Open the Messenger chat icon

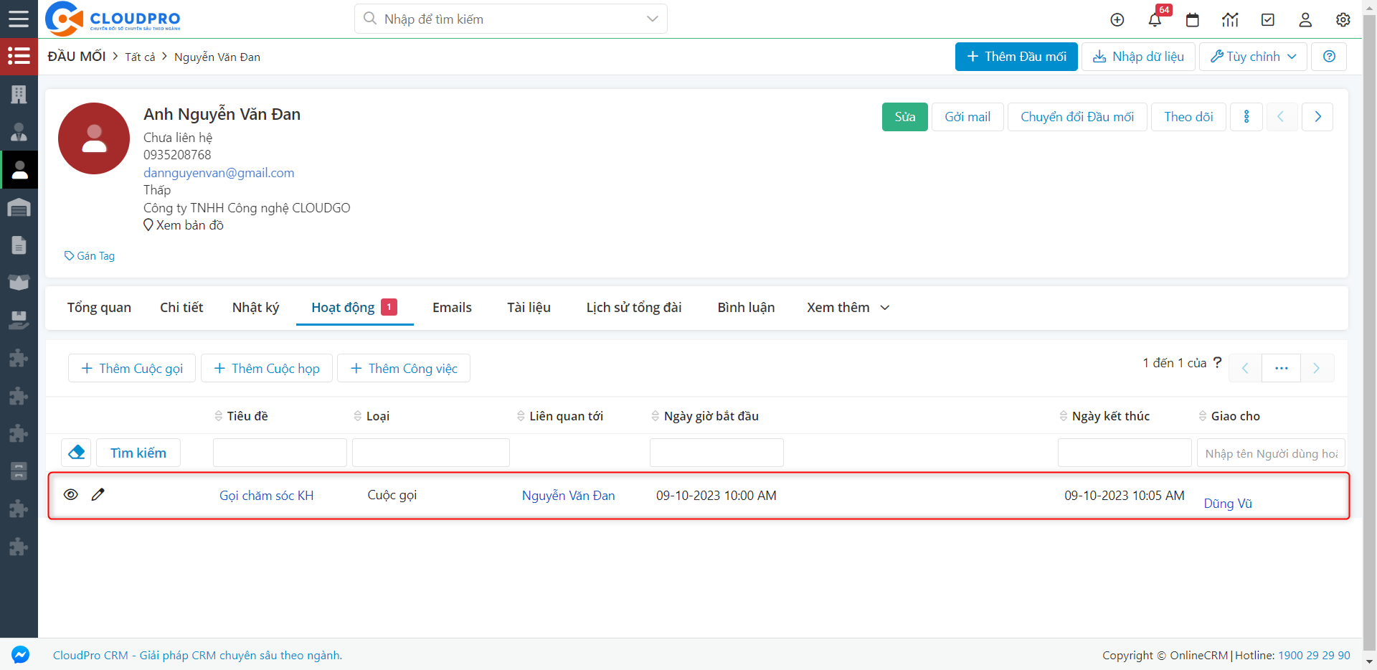point(20,655)
